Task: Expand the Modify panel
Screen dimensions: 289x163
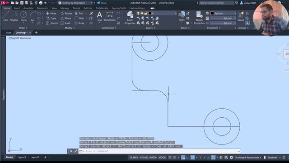Action: point(70,28)
